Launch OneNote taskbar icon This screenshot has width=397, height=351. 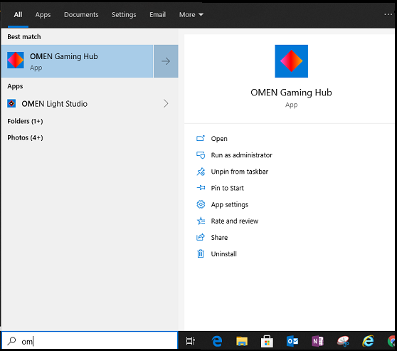pyautogui.click(x=317, y=341)
